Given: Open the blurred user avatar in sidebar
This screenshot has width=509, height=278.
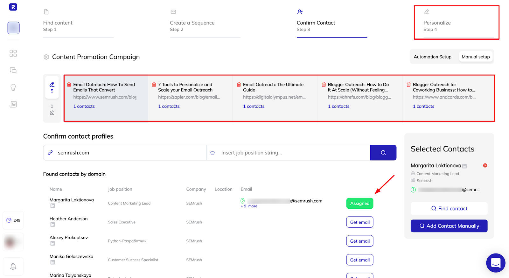Looking at the screenshot, I should click(x=13, y=242).
